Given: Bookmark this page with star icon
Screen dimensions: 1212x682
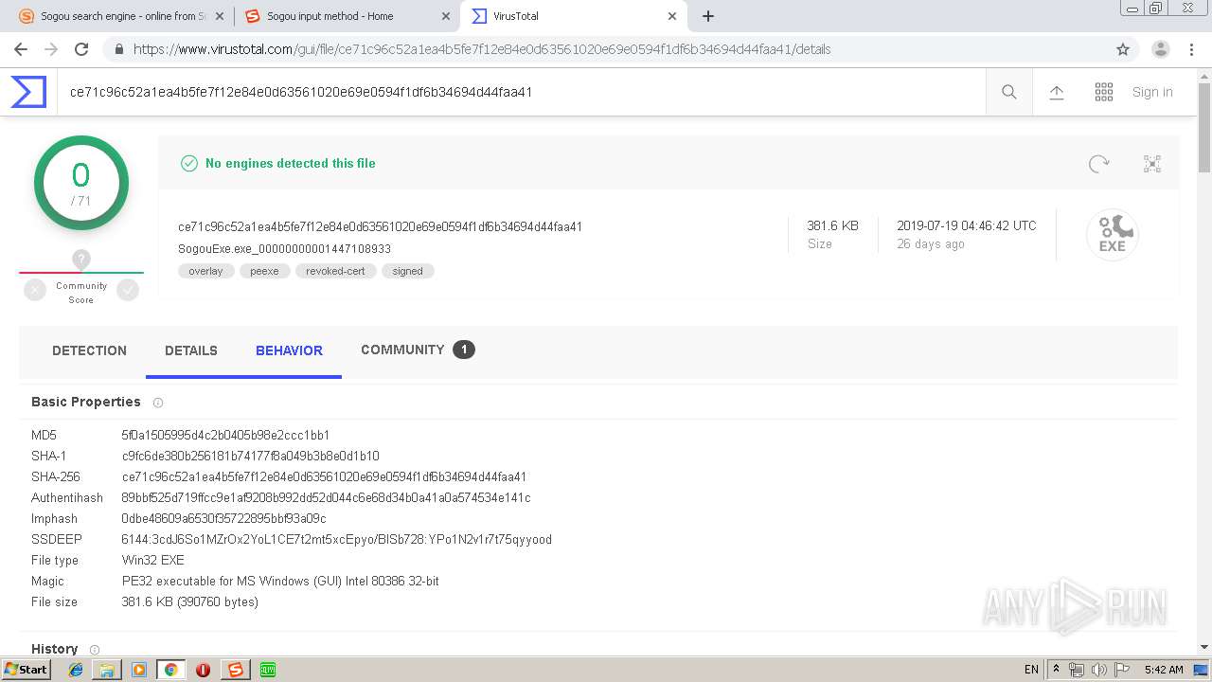Looking at the screenshot, I should pos(1123,49).
